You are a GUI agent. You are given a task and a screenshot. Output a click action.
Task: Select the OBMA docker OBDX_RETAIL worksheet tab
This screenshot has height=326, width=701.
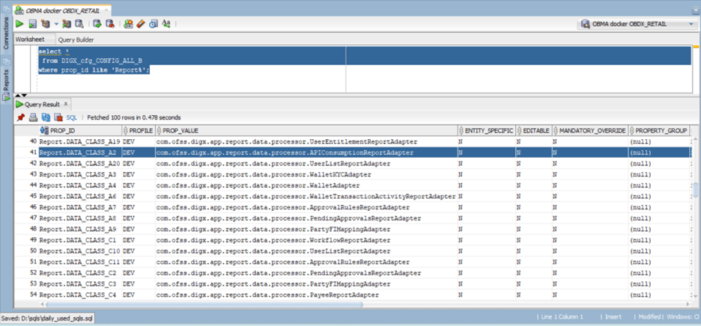click(x=61, y=10)
